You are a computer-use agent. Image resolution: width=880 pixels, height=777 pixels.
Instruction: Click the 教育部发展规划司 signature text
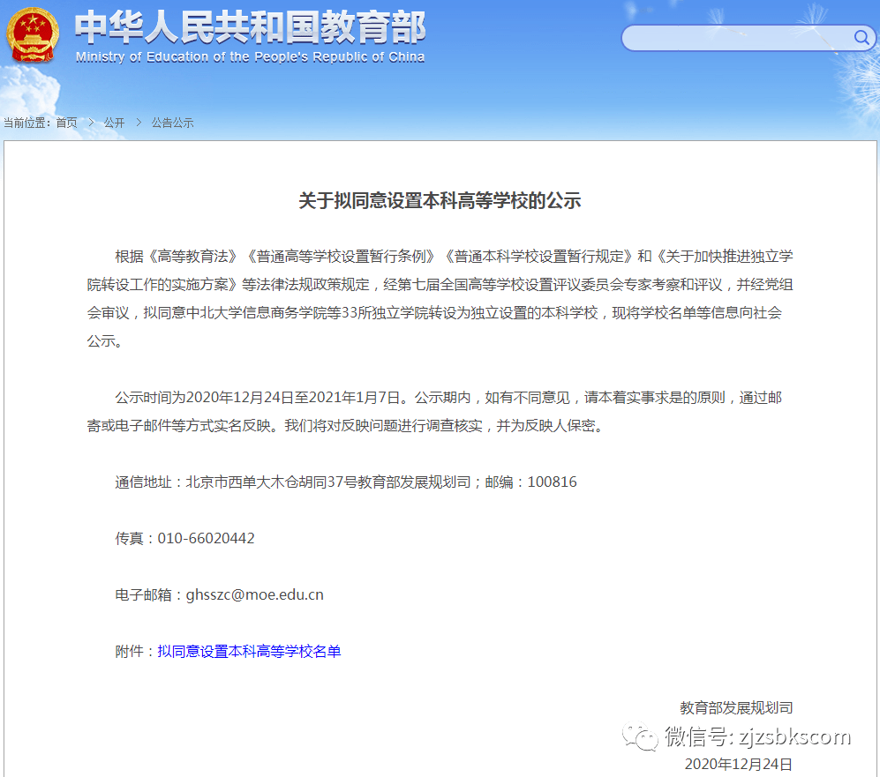pos(737,706)
